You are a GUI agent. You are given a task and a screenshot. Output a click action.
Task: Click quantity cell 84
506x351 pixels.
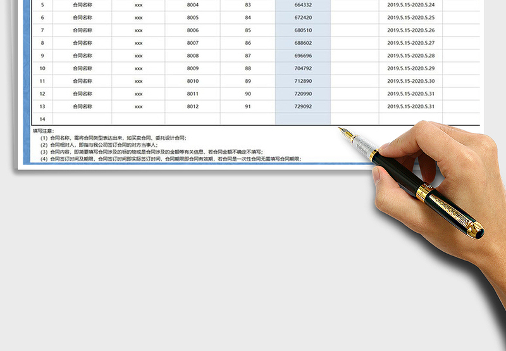tap(248, 18)
